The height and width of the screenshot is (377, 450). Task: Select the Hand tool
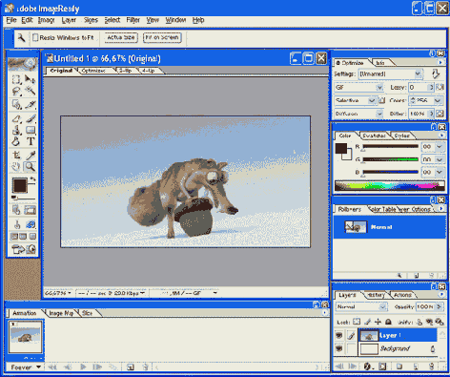16,166
